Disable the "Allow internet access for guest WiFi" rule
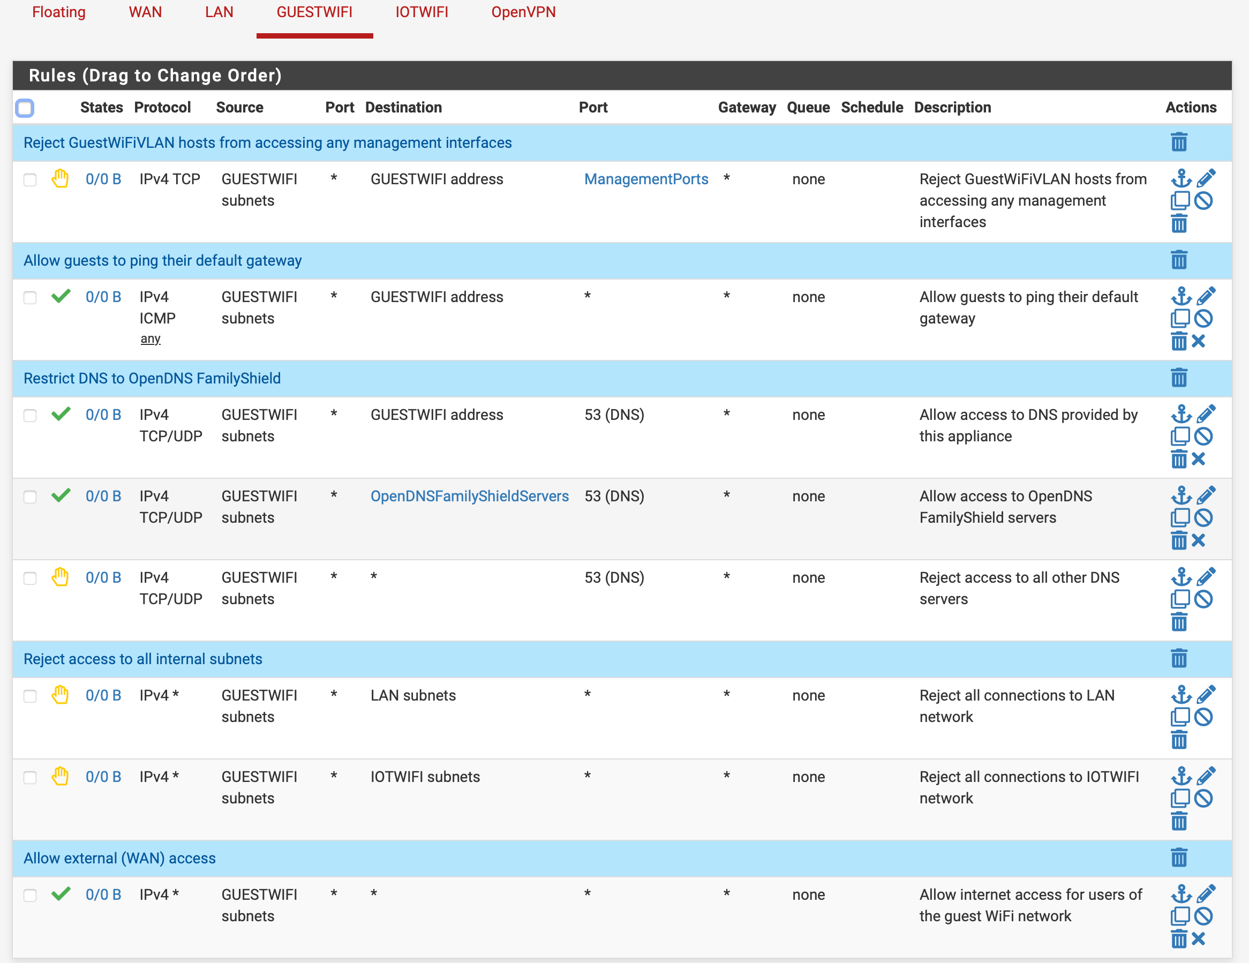 [x=1204, y=916]
